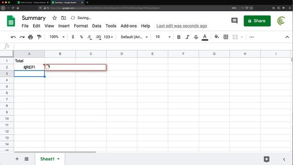Decrease decimal places icon
Viewport: 293px width, 165px height.
tap(90, 37)
